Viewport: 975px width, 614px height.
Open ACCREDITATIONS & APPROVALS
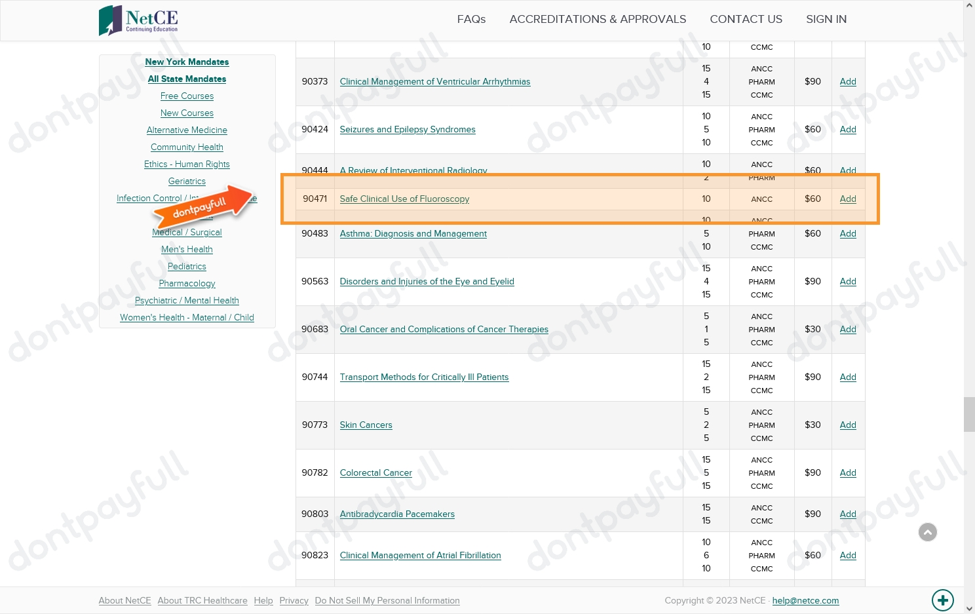(x=598, y=19)
